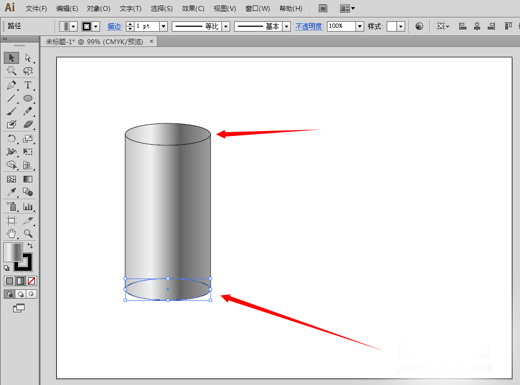Select the Artboard tool
This screenshot has height=385, width=520.
click(11, 221)
